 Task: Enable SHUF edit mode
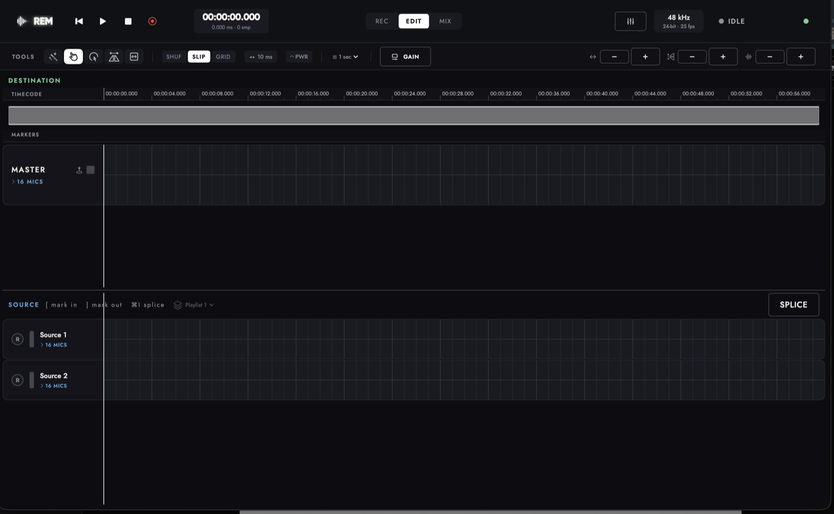coord(174,57)
